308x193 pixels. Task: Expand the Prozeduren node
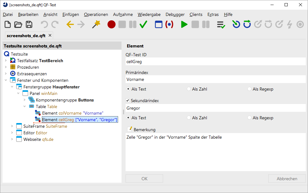coord(6,67)
